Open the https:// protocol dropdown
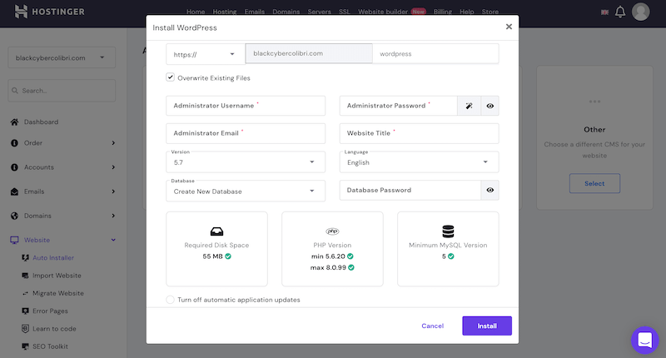 [204, 54]
